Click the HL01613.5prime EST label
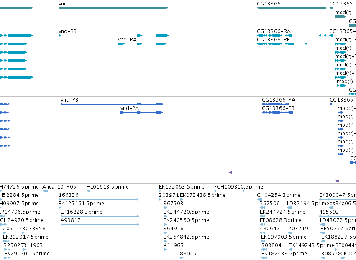This screenshot has height=260, width=356. (108, 187)
